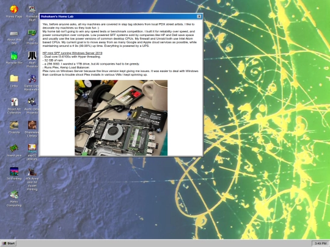Close the Hohokam's Home Lab window
Screen dimensions: 330x247
(x=199, y=16)
